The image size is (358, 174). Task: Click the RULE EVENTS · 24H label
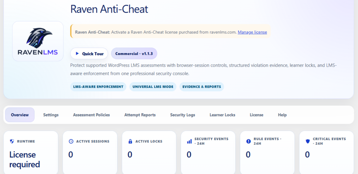click(x=267, y=141)
